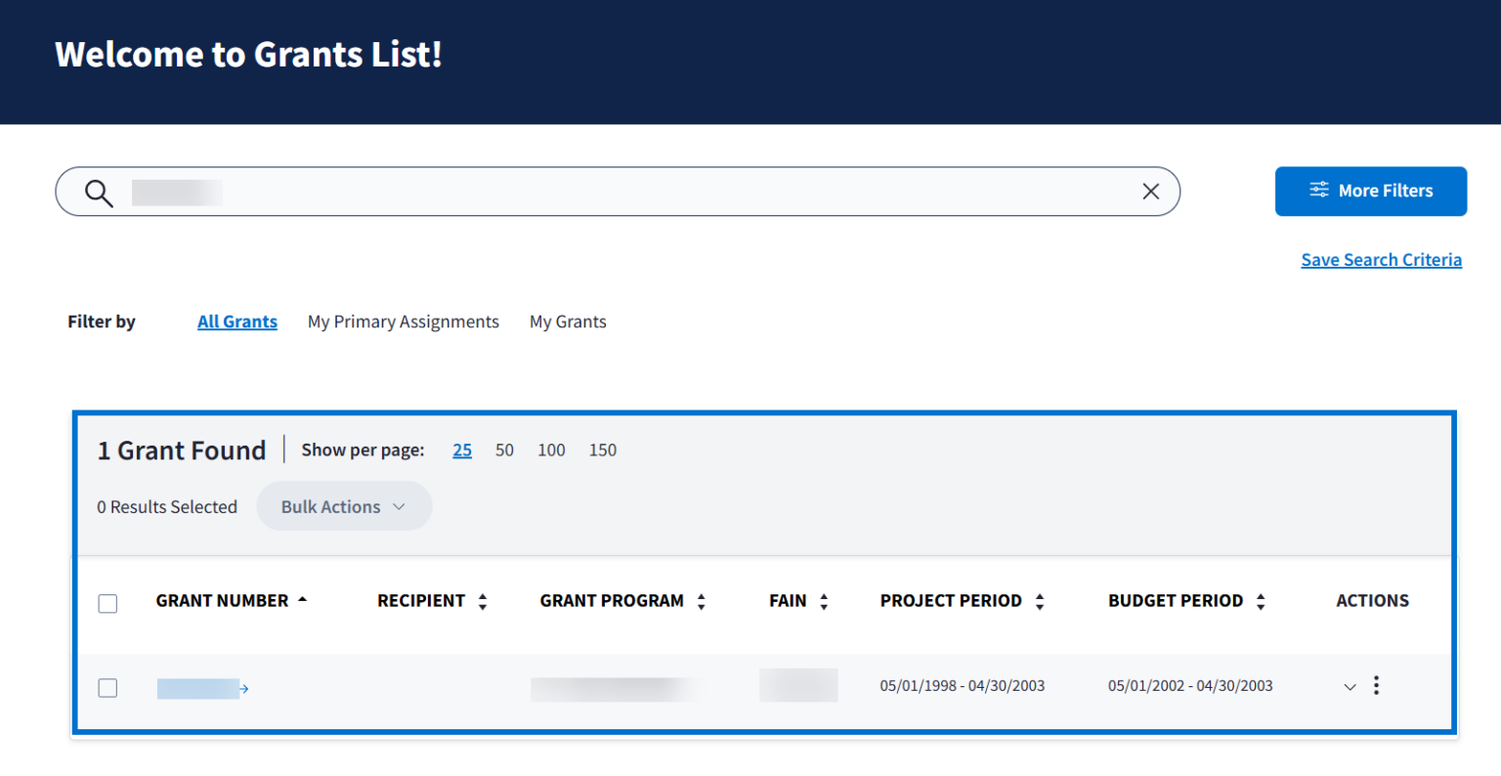Open the Bulk Actions dropdown
This screenshot has width=1501, height=776.
click(344, 506)
